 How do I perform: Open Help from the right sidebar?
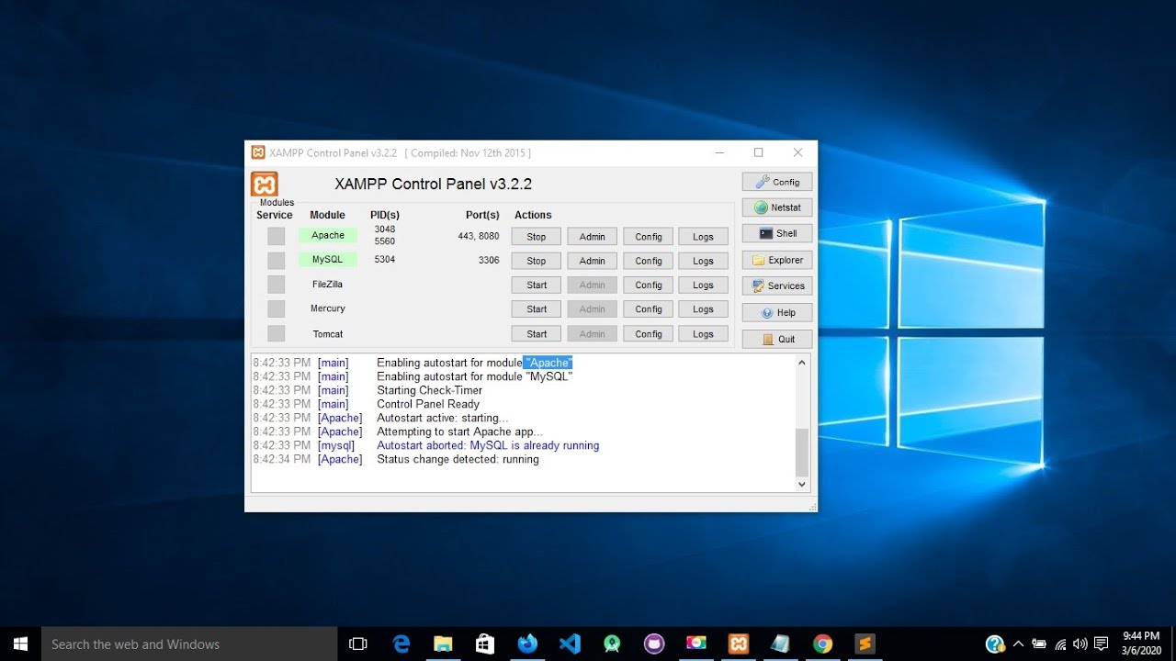tap(777, 312)
